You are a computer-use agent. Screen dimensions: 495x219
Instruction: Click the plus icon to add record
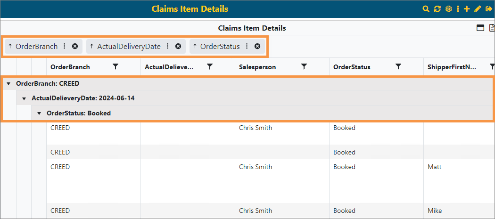click(467, 9)
